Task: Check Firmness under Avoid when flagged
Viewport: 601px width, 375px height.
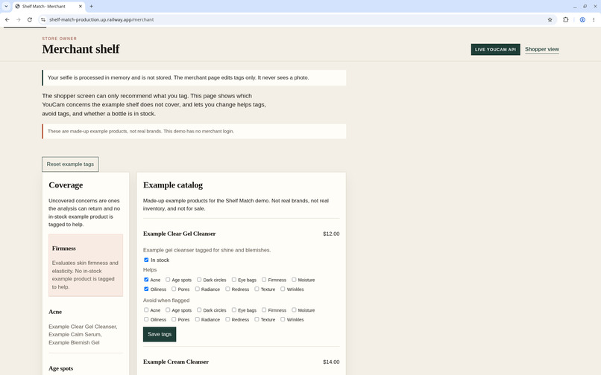Action: pos(264,310)
